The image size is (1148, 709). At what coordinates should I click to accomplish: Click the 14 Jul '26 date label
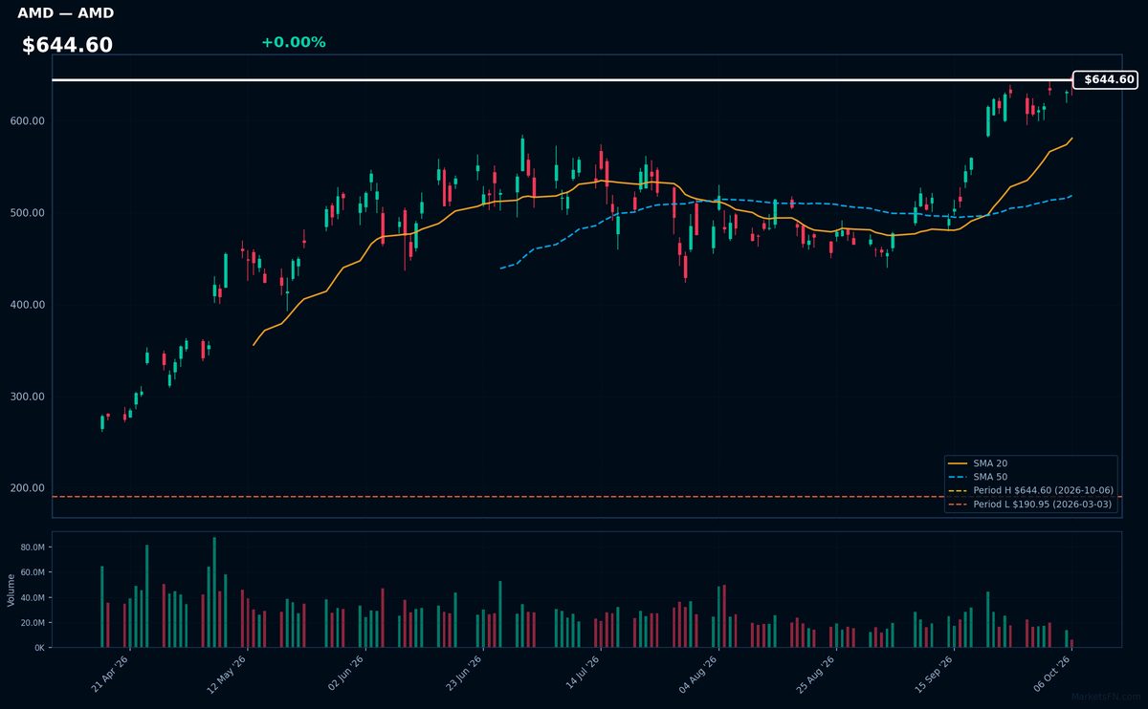[x=583, y=675]
